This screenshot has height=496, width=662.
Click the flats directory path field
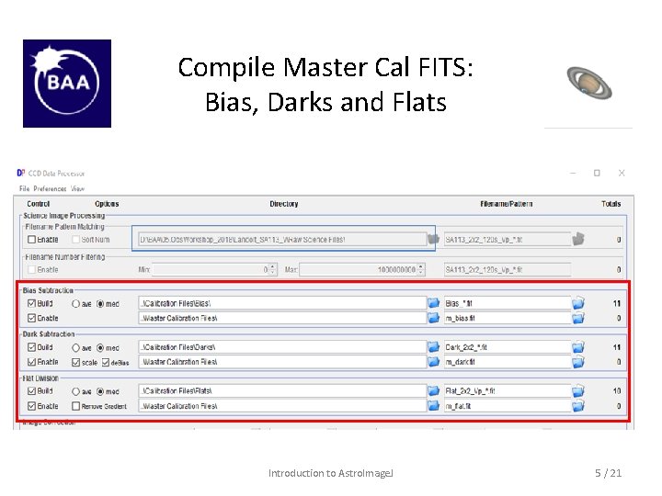click(282, 391)
